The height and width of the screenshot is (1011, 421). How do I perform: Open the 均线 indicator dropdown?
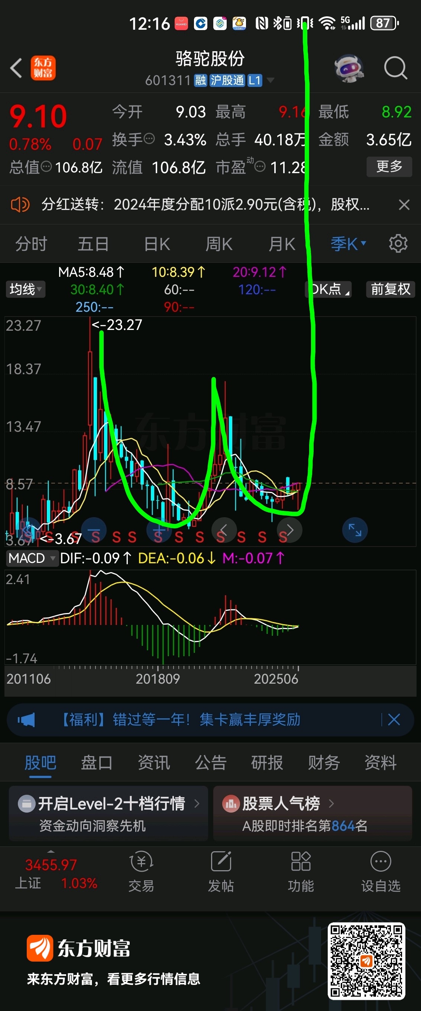[26, 289]
